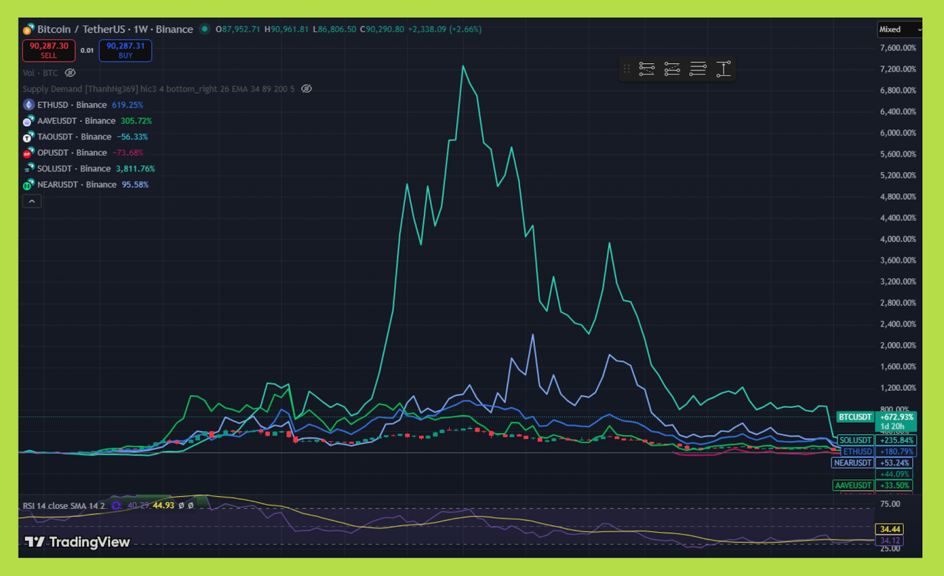The image size is (944, 576).
Task: Click the Bitcoin symbol logo icon
Action: click(28, 29)
